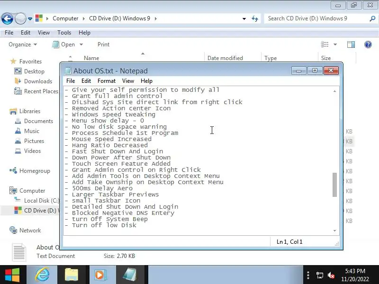Expand arrow after CD Drive breadcrumb

click(156, 18)
